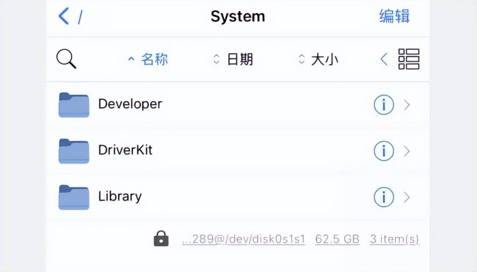Collapse toolbar with the blue left chevron
477x272 pixels.
pyautogui.click(x=384, y=59)
